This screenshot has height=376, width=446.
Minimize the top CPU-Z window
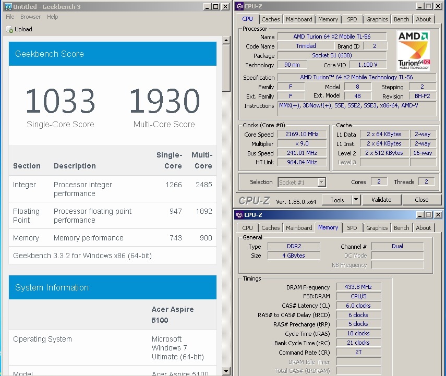[420, 6]
